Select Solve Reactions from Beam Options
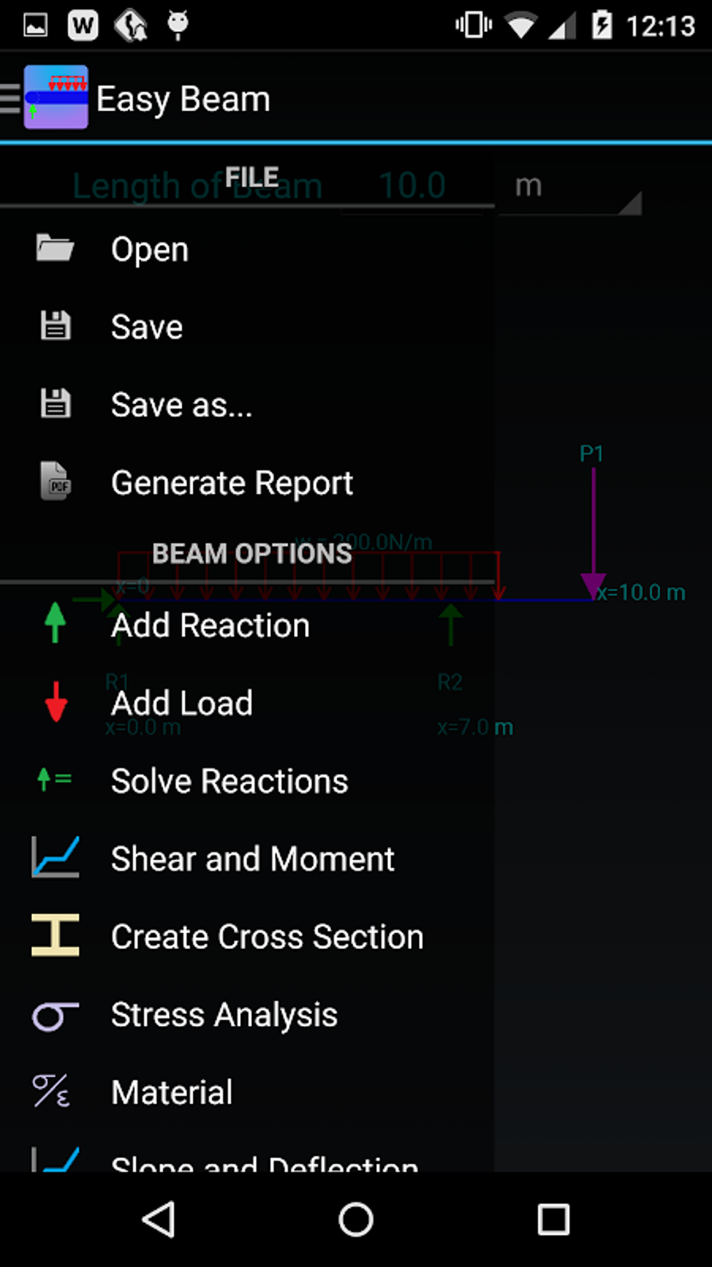The height and width of the screenshot is (1267, 712). click(229, 780)
